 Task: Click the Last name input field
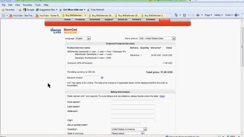pos(133,107)
